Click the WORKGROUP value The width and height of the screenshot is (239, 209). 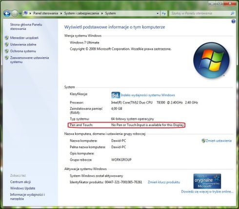(121, 160)
